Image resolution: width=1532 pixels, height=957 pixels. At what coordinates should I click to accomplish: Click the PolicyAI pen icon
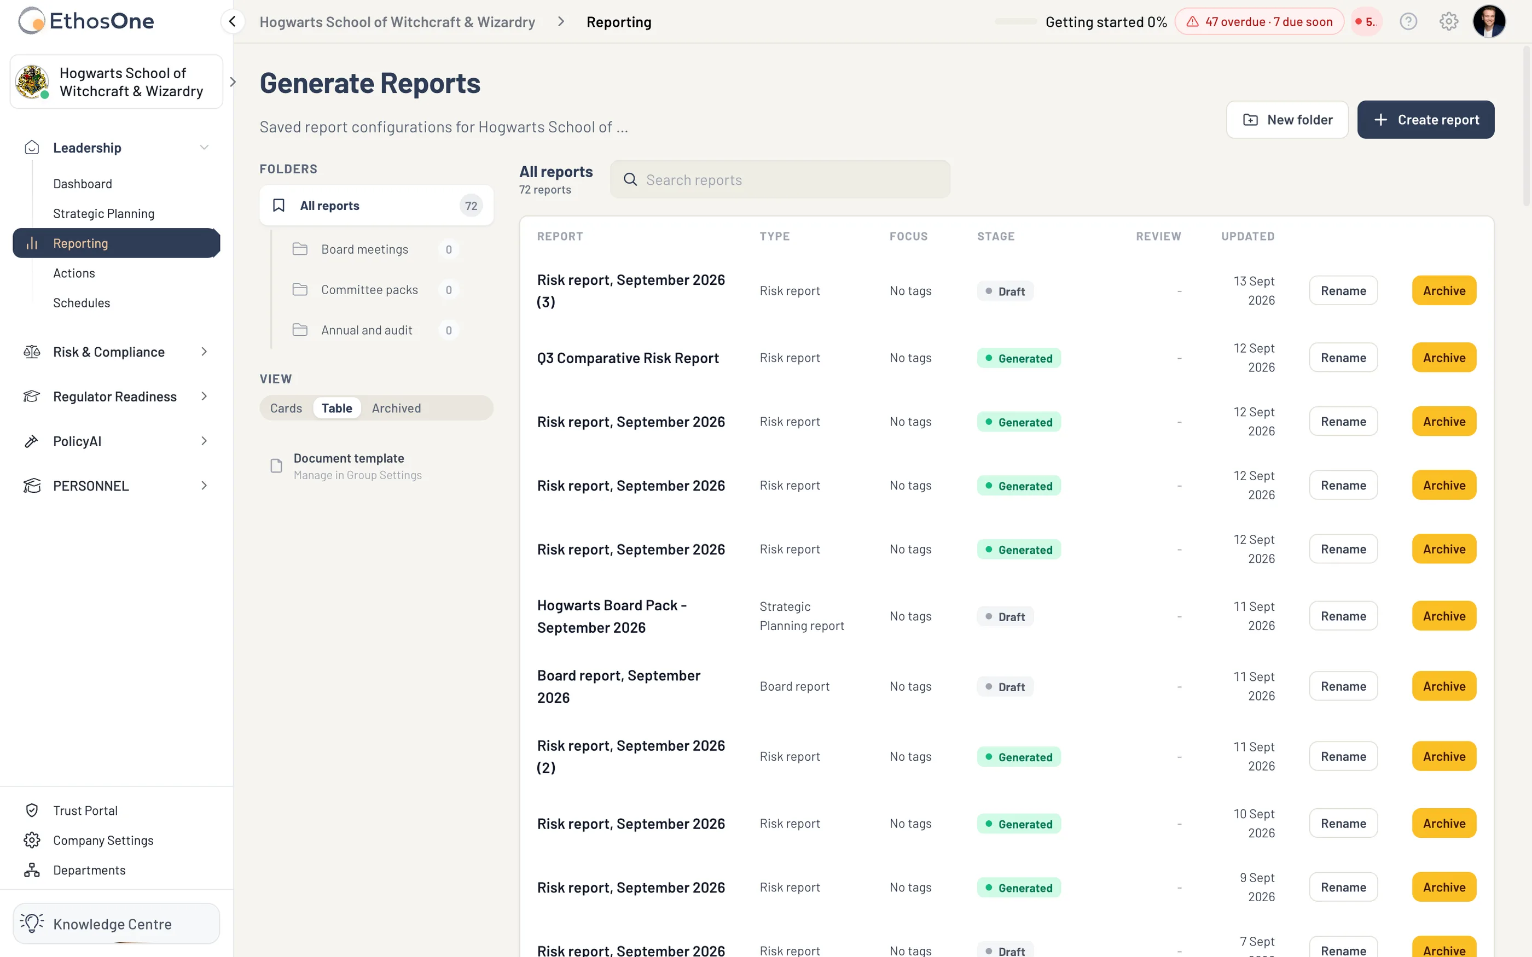click(32, 441)
